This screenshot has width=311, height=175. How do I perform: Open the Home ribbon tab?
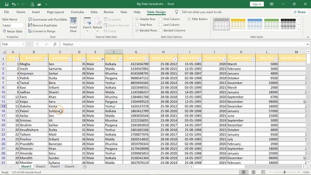(21, 12)
